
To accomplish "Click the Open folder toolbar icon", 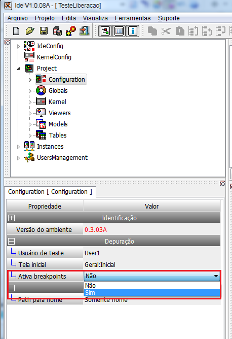I will [30, 31].
